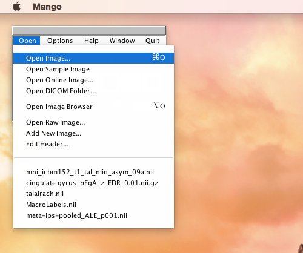Close the open Open menu tab
Screen dimensions: 303x253
pyautogui.click(x=27, y=41)
